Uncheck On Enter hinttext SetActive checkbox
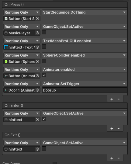The width and height of the screenshot is (131, 164). (x=44, y=119)
